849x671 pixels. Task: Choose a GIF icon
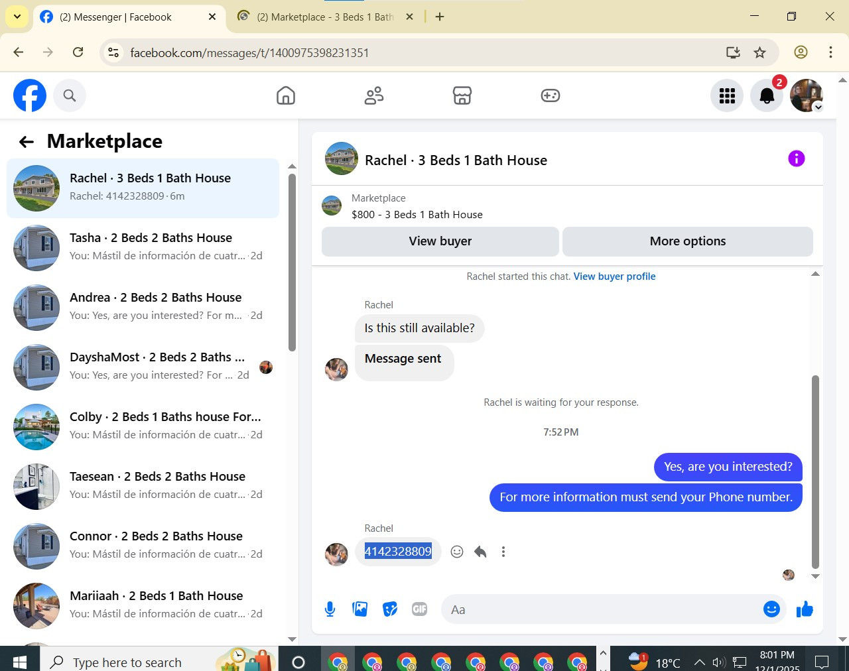coord(419,609)
